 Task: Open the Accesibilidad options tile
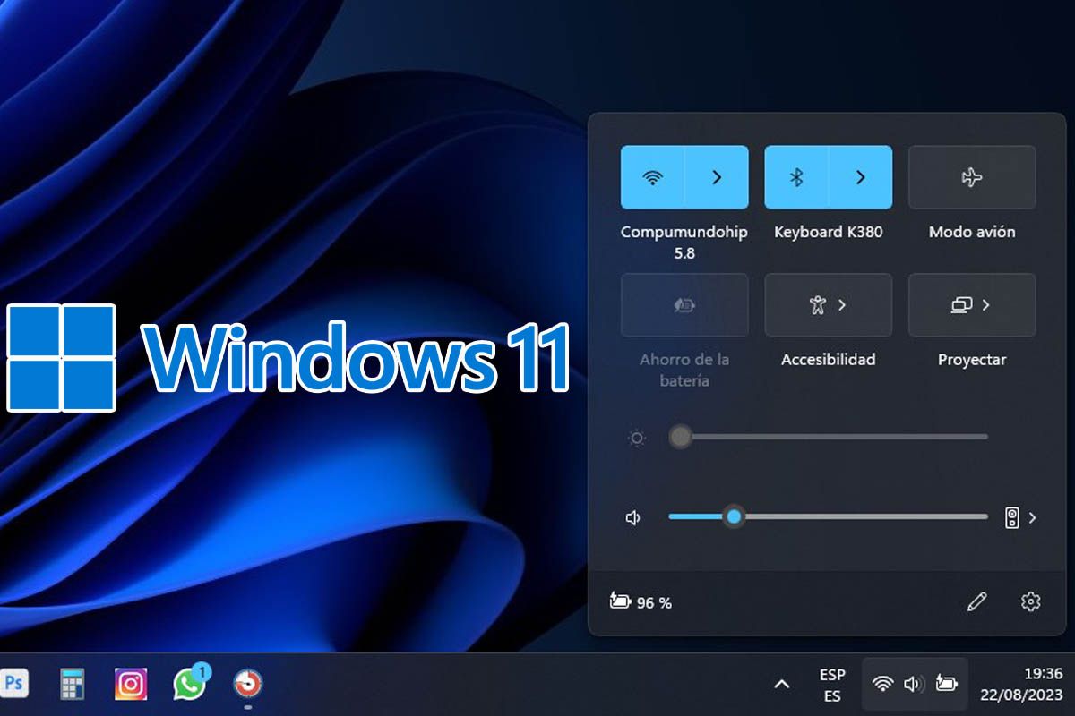(x=828, y=305)
